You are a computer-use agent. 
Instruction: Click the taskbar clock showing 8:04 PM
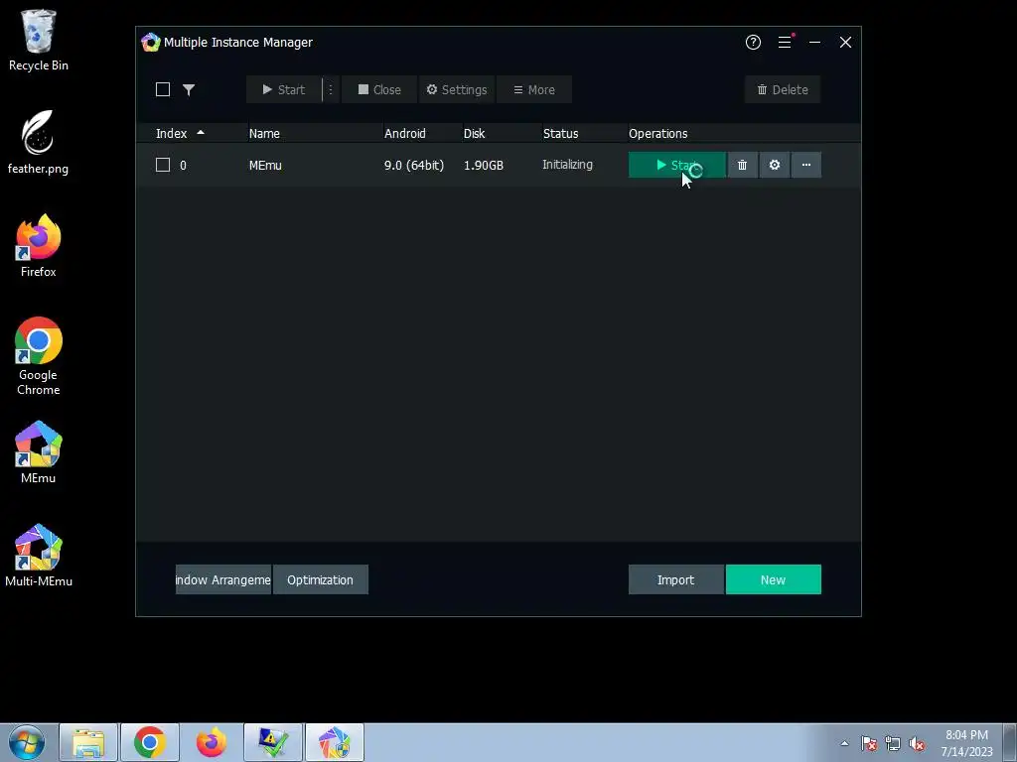pyautogui.click(x=966, y=743)
